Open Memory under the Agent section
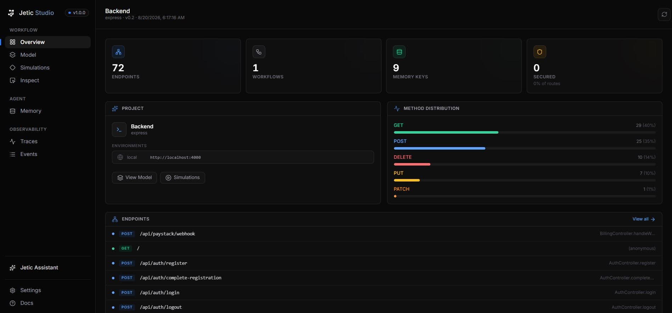 coord(48,111)
